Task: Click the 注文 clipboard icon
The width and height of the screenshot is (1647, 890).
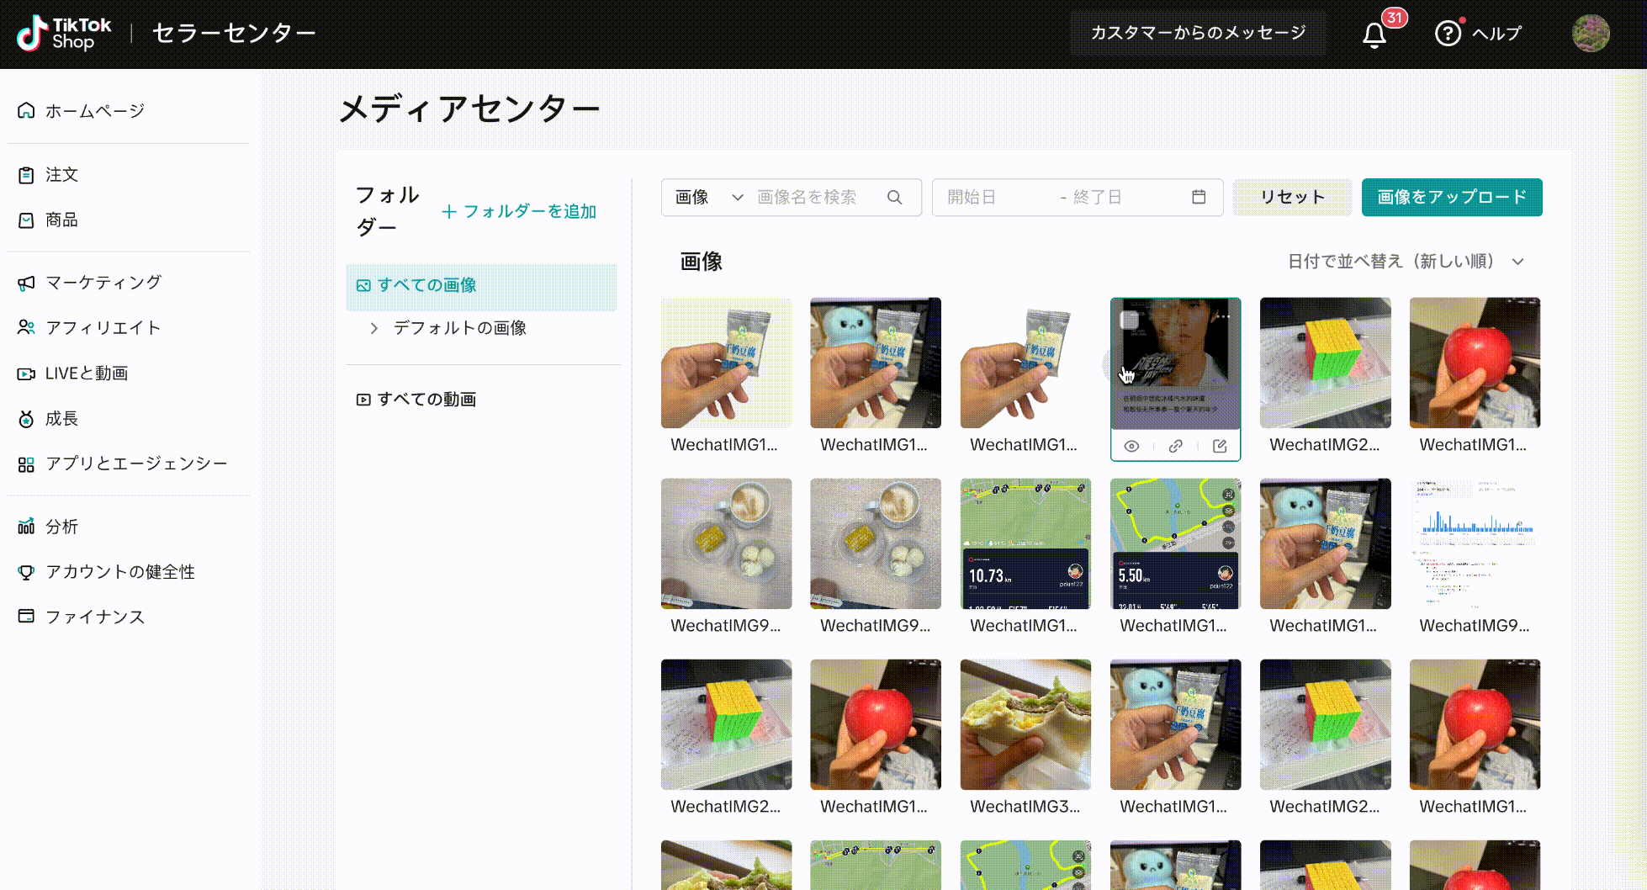Action: (26, 175)
